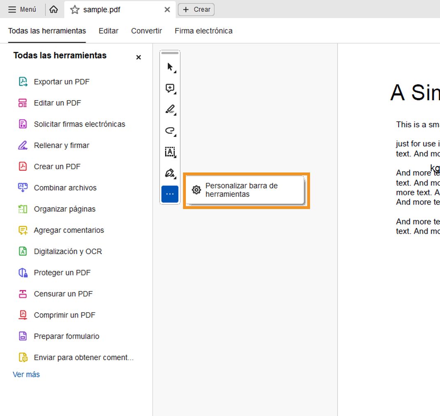The width and height of the screenshot is (440, 416).
Task: Choose the selection arrow tool
Action: (x=170, y=67)
